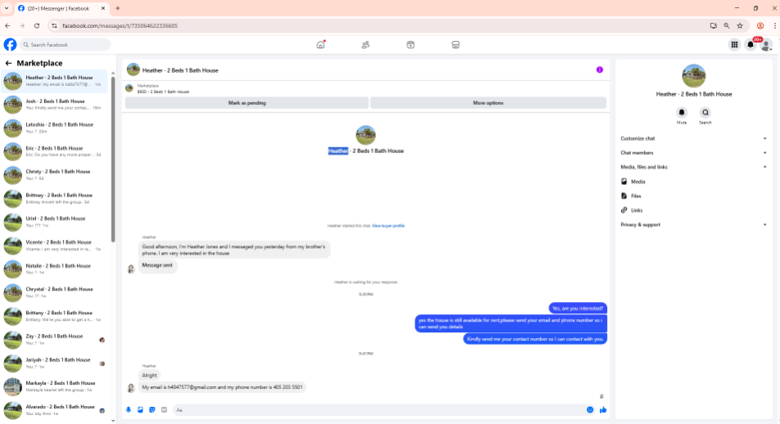
Task: Expand the Chat members section
Action: pyautogui.click(x=693, y=153)
